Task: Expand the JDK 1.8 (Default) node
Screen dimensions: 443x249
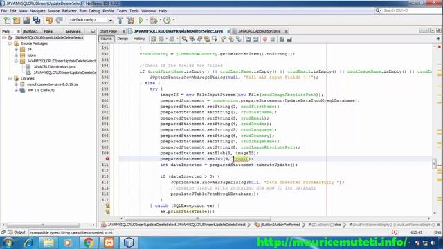Action: [x=16, y=90]
